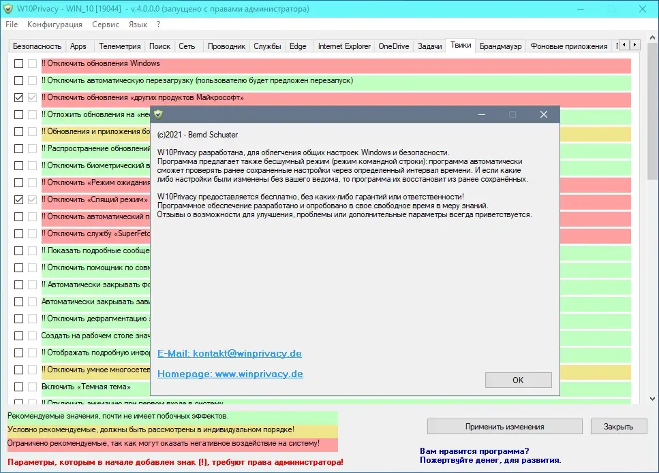Open the Конфигурация menu
This screenshot has height=473, width=659.
click(55, 25)
